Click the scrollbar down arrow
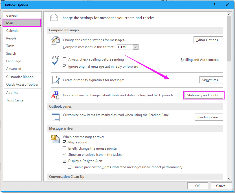 [x=229, y=178]
